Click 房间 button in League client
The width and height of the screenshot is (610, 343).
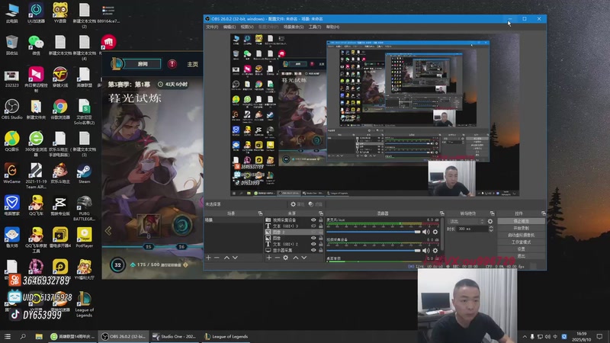[x=143, y=64]
